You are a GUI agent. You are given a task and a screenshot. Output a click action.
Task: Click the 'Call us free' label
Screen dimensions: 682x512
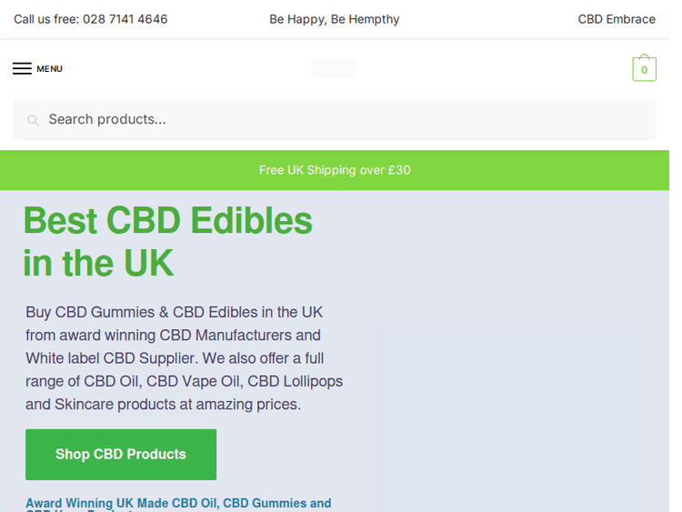click(46, 19)
